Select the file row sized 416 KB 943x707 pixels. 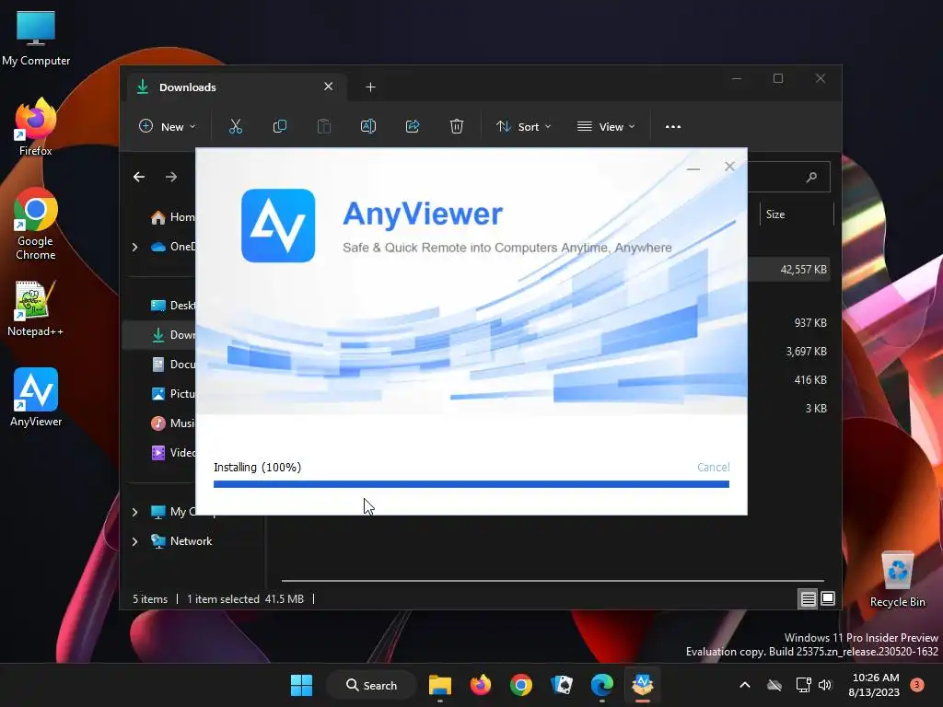[x=789, y=380]
